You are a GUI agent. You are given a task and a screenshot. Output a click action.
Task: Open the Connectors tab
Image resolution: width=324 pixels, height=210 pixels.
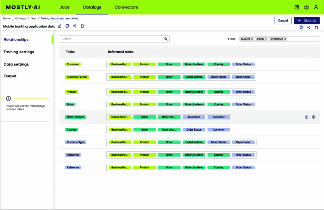(x=126, y=7)
